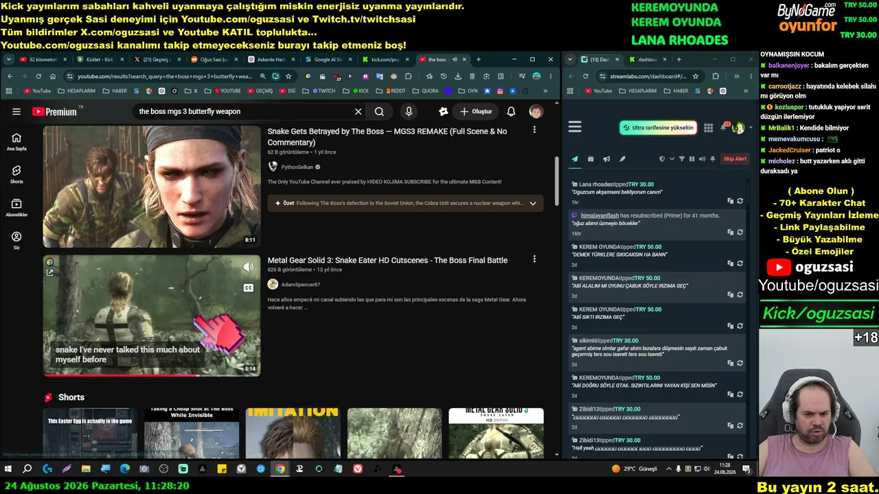Open The Boss Final Battle video title
The height and width of the screenshot is (494, 879).
(x=387, y=260)
